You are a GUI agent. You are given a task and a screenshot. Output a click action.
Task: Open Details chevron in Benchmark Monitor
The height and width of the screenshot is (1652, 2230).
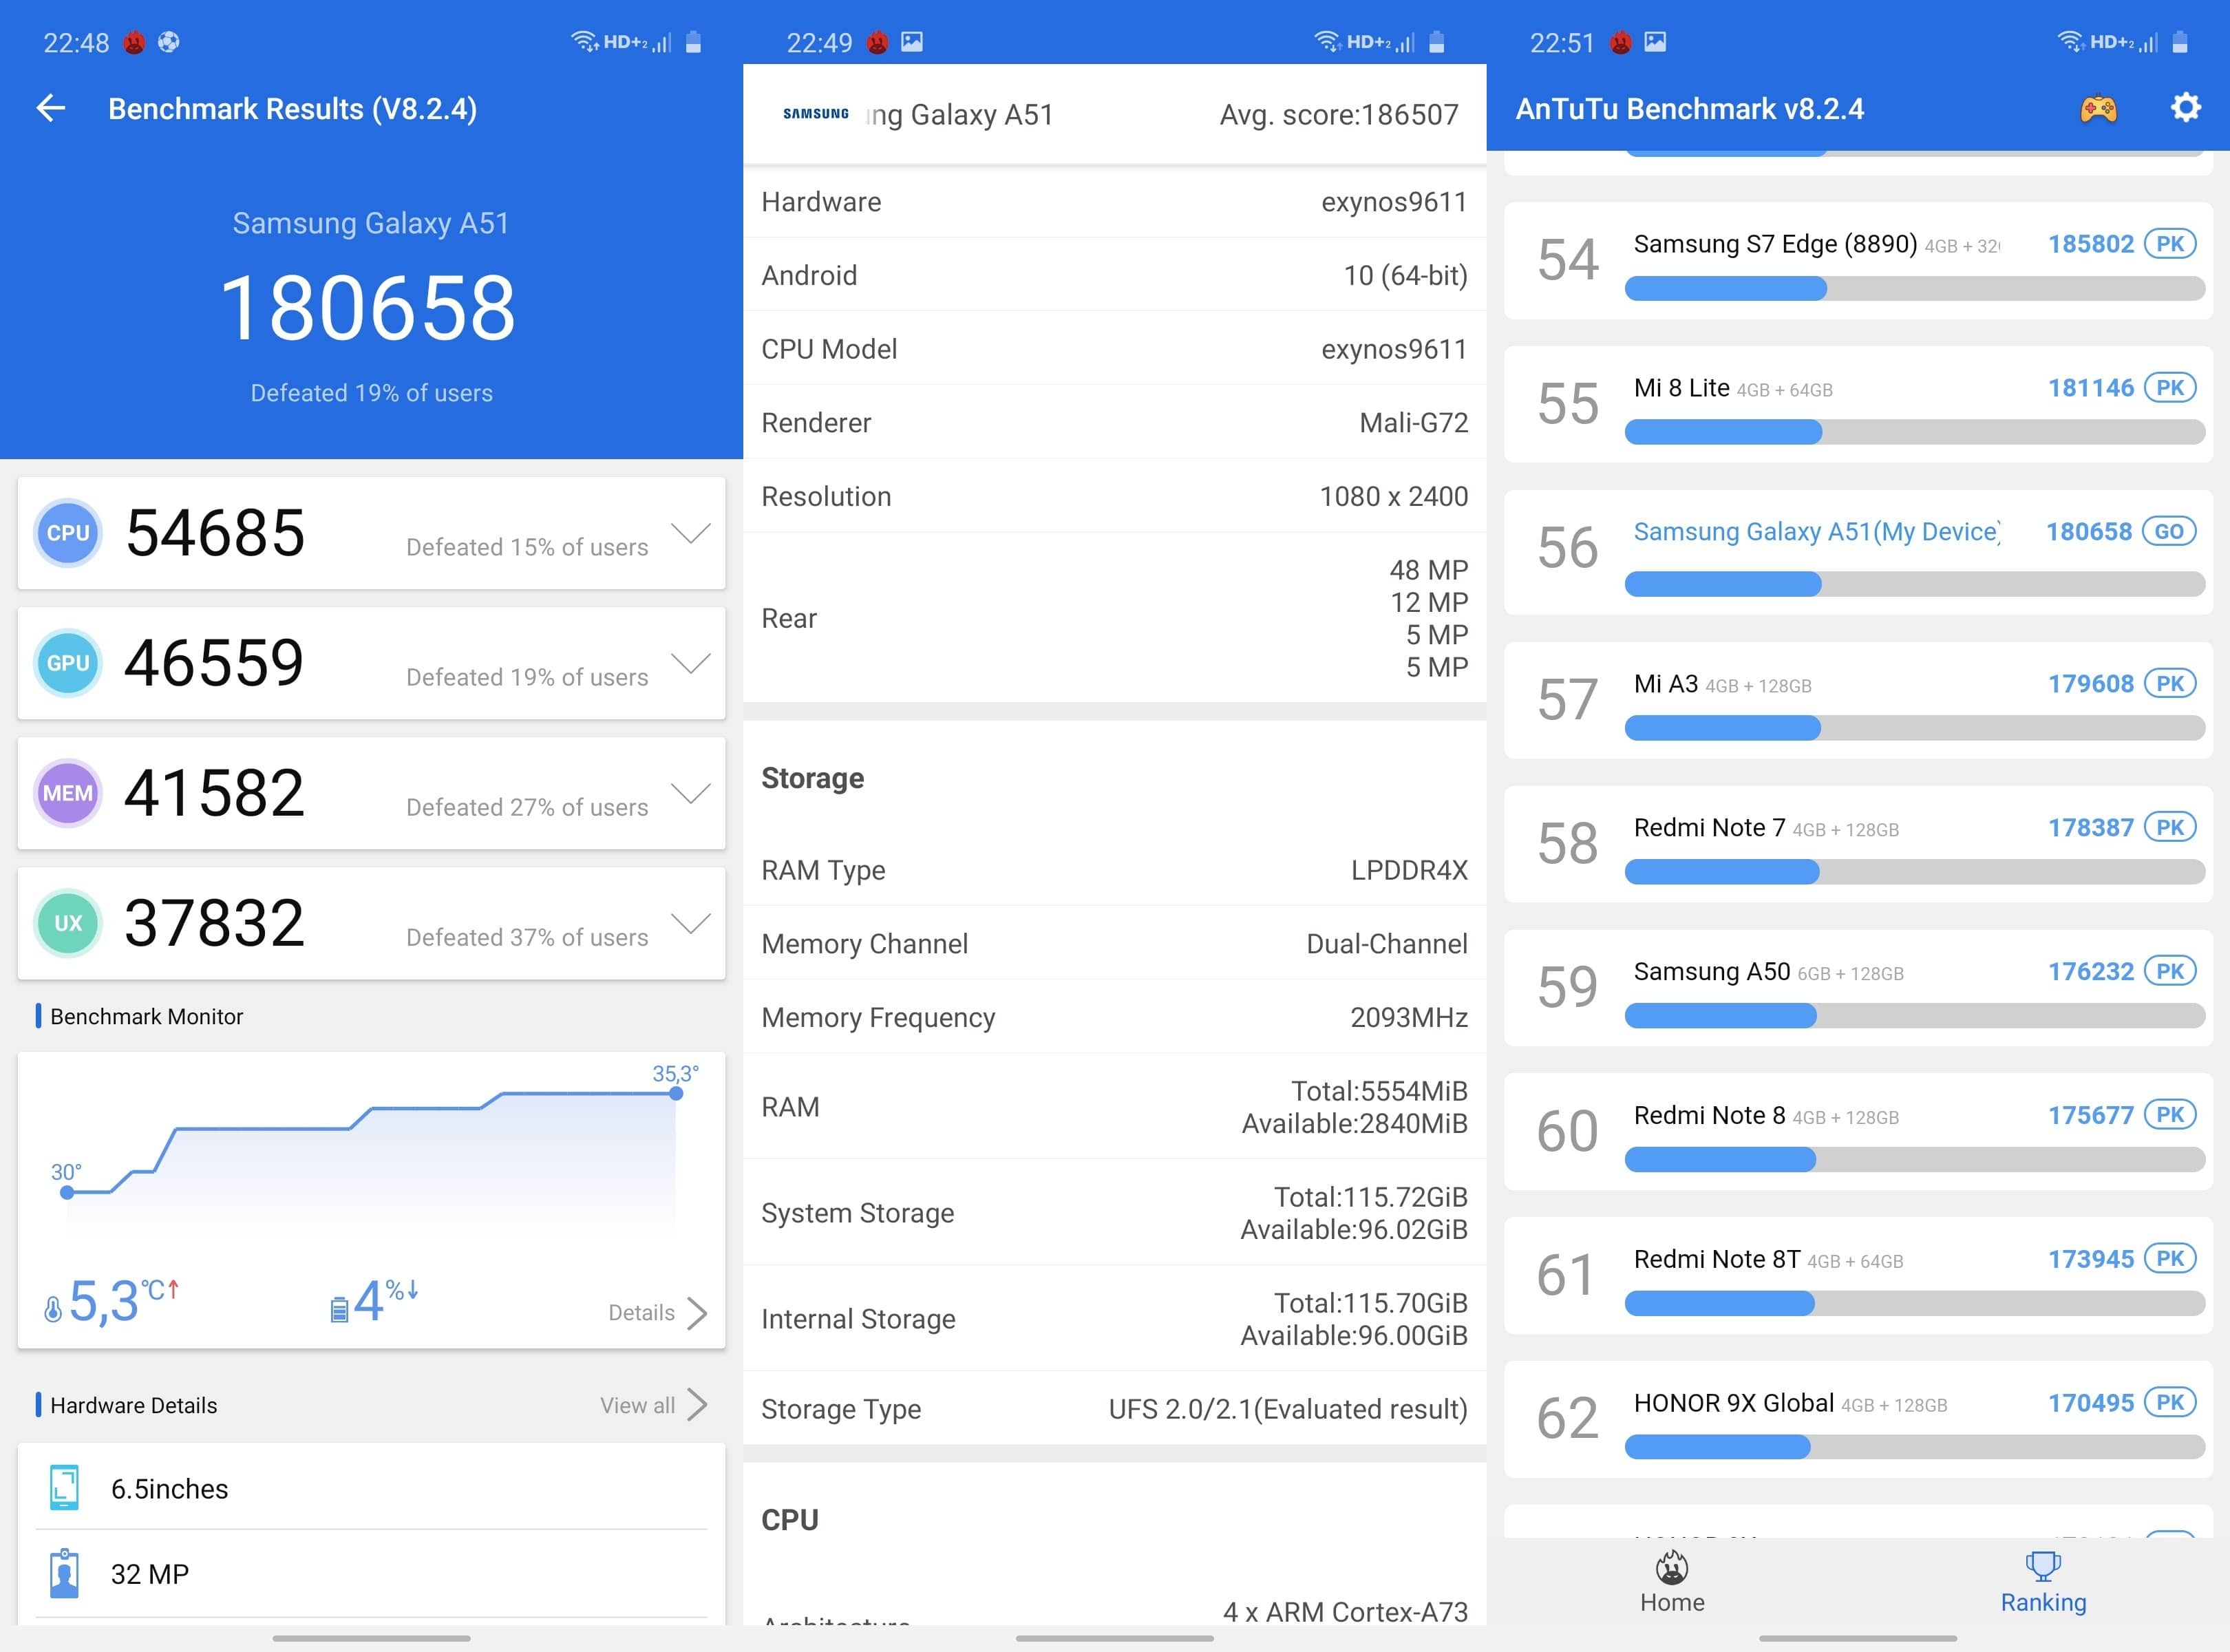pos(698,1313)
